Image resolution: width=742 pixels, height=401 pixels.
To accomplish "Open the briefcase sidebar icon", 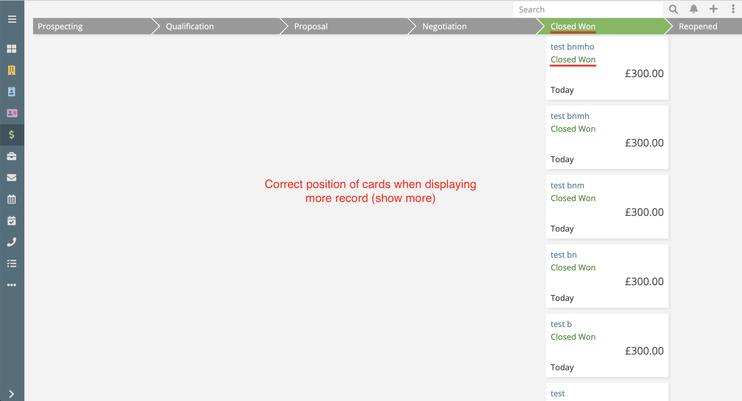I will [x=12, y=156].
